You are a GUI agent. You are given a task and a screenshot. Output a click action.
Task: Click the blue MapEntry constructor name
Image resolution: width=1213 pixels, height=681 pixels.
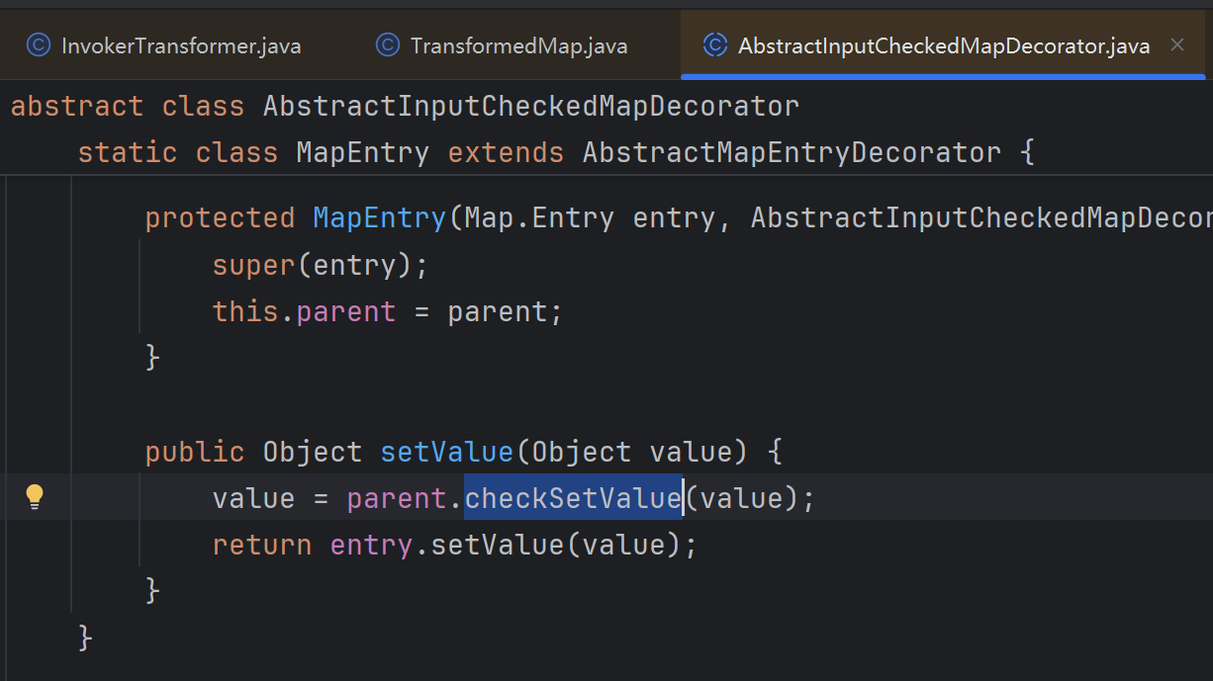coord(379,217)
